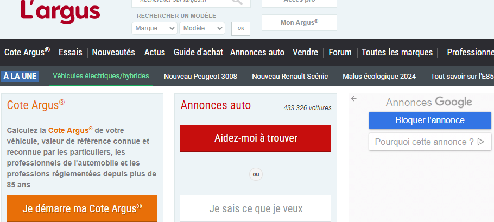The height and width of the screenshot is (222, 494).
Task: Click Bloquer l'annonce button
Action: coord(430,120)
